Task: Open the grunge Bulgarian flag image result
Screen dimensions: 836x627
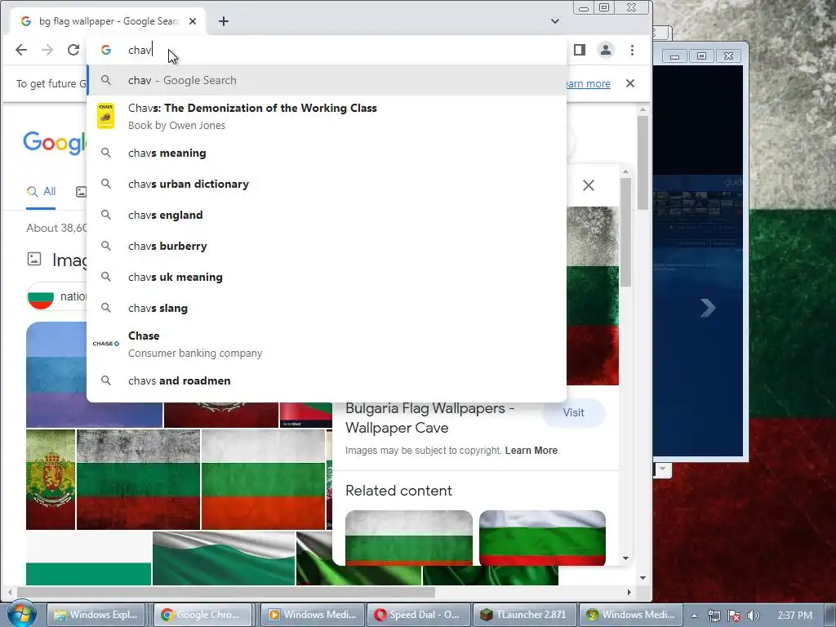Action: [139, 479]
